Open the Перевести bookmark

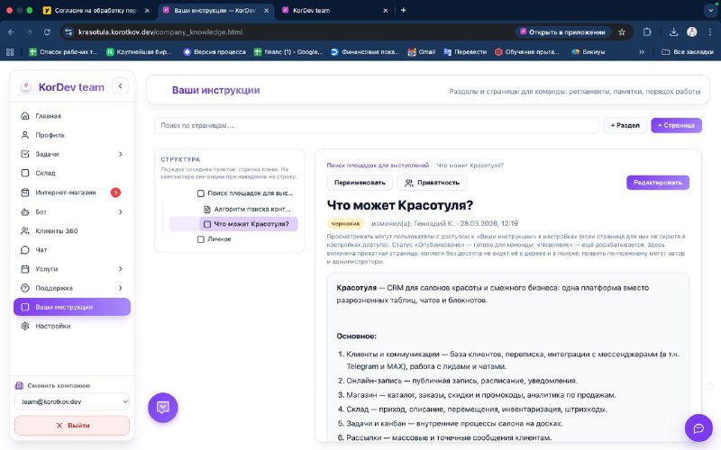pyautogui.click(x=465, y=52)
